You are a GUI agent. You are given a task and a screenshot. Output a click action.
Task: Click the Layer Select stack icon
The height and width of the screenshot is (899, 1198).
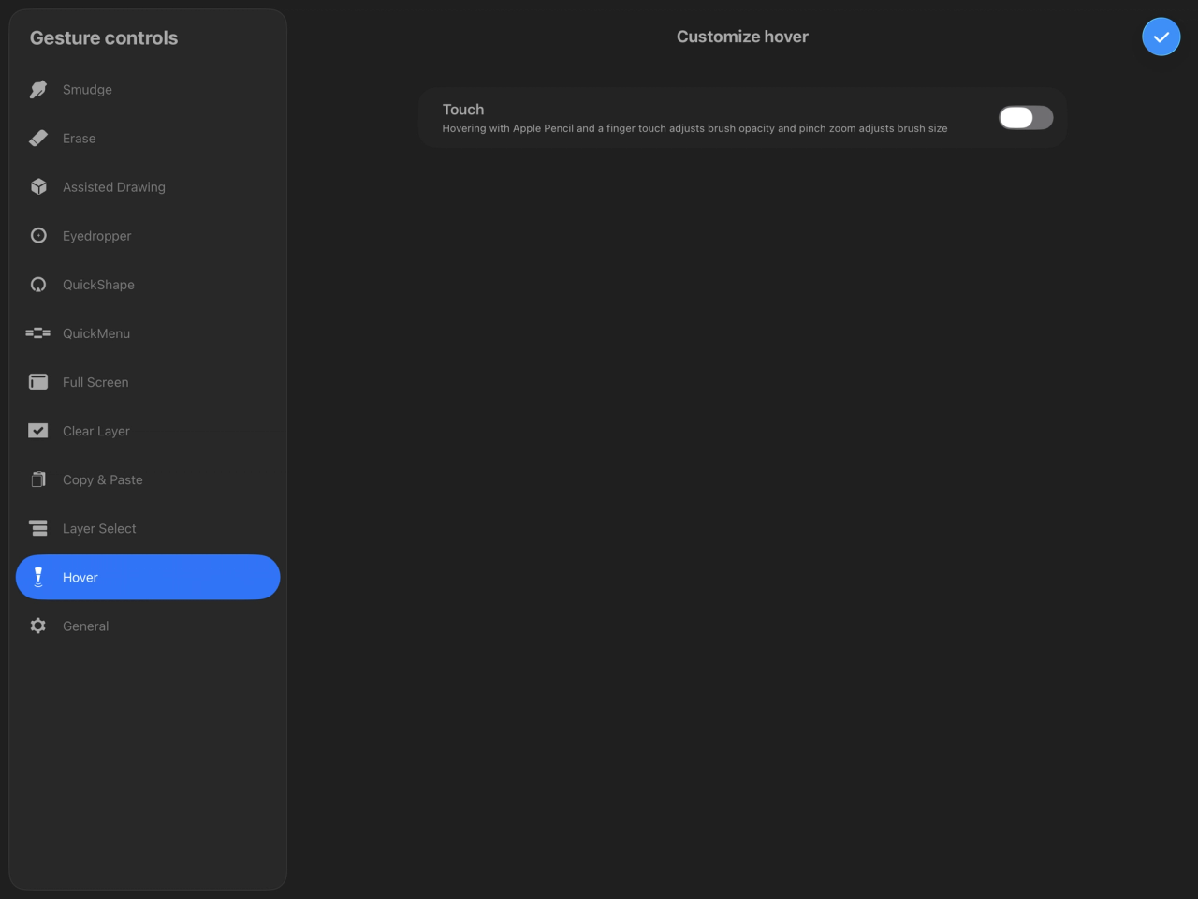[38, 528]
